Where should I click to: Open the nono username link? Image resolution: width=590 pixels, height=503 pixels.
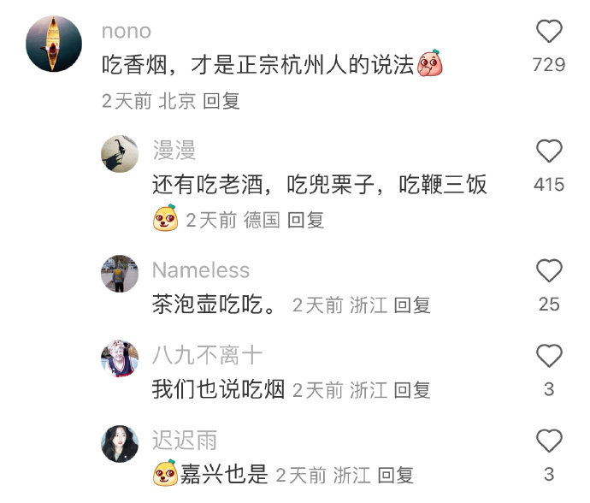127,31
